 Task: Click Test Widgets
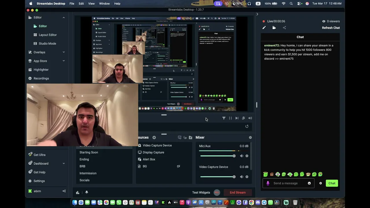(201, 192)
